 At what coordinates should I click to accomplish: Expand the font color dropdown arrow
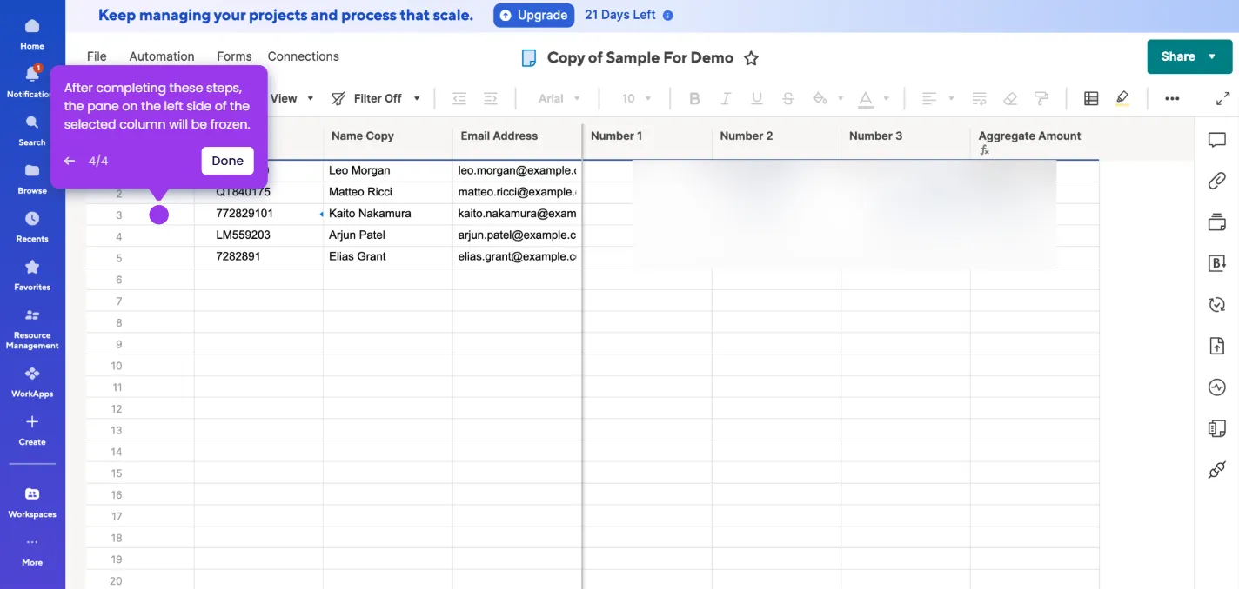point(887,98)
